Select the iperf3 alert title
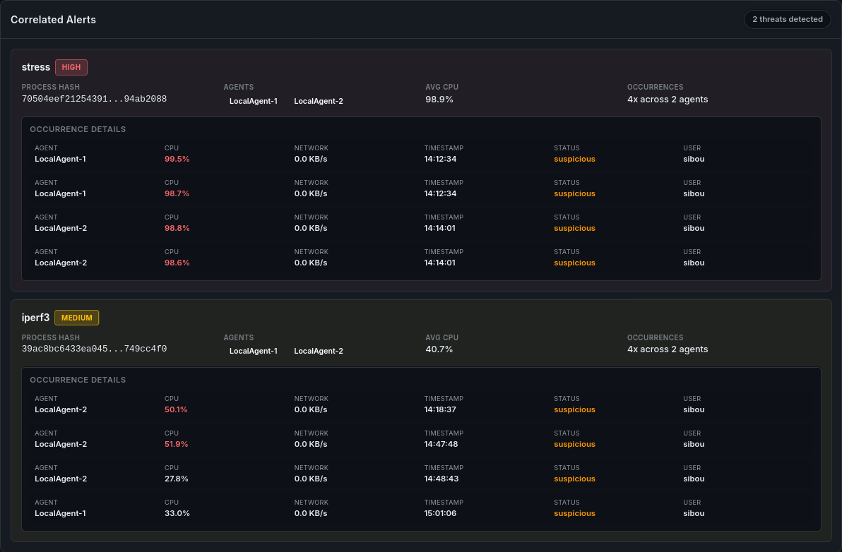This screenshot has height=552, width=842. (x=35, y=318)
